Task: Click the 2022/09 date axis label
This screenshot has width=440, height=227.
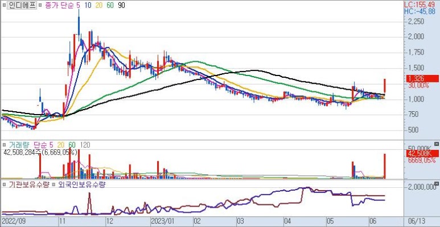Action: click(x=14, y=221)
